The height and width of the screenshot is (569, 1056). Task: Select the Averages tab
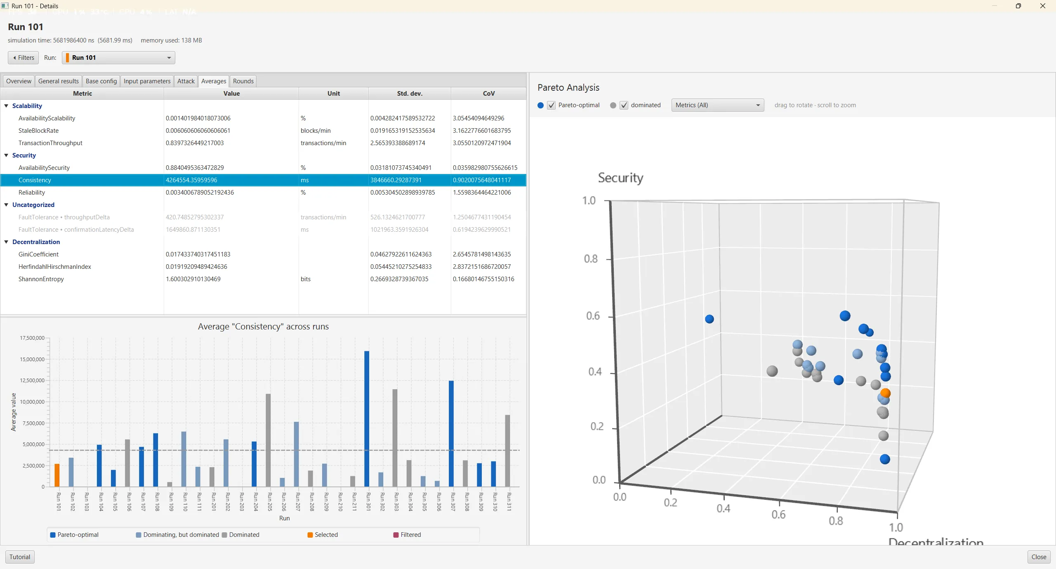(213, 81)
